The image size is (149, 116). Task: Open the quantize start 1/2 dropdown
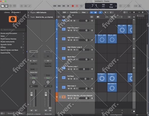(x=116, y=17)
